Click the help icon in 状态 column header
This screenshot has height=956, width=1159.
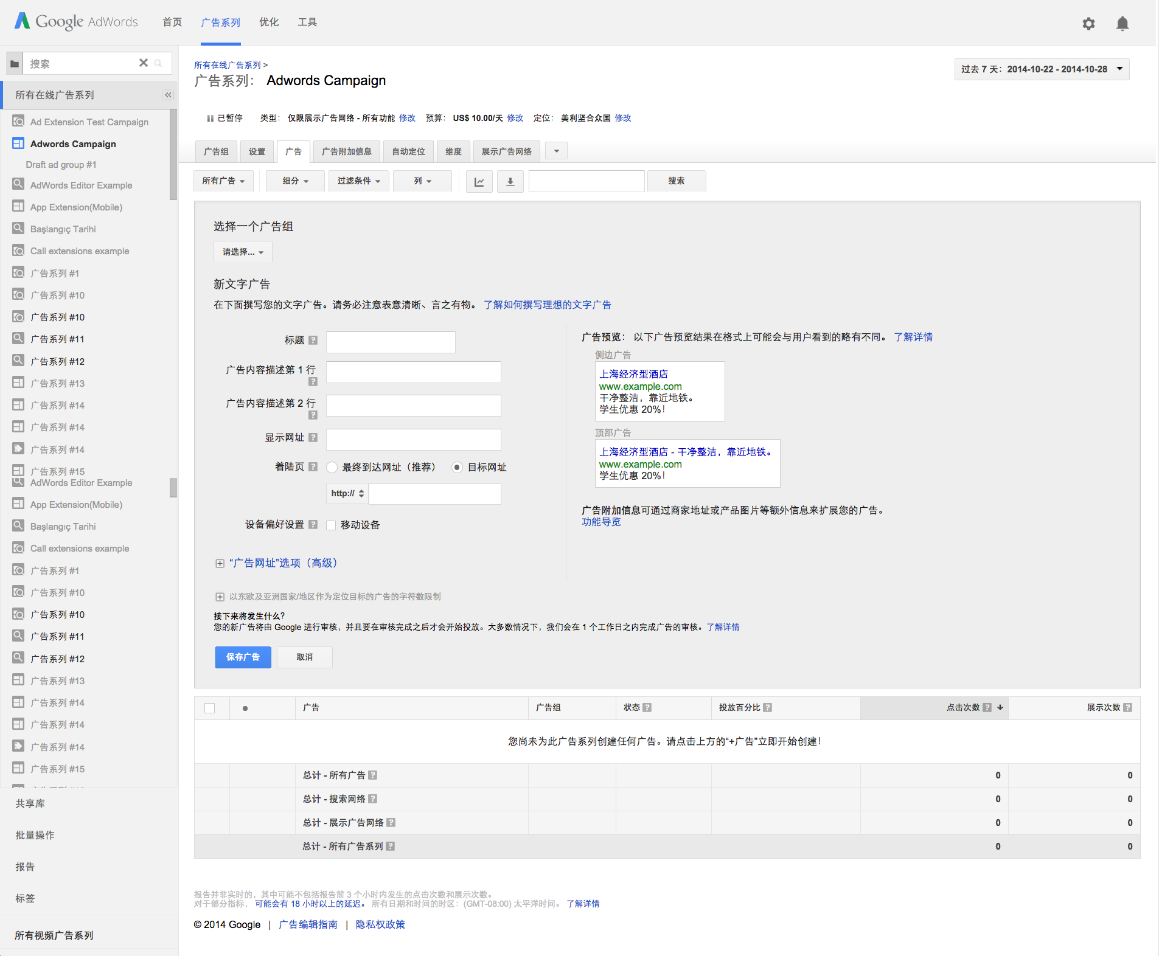coord(647,707)
